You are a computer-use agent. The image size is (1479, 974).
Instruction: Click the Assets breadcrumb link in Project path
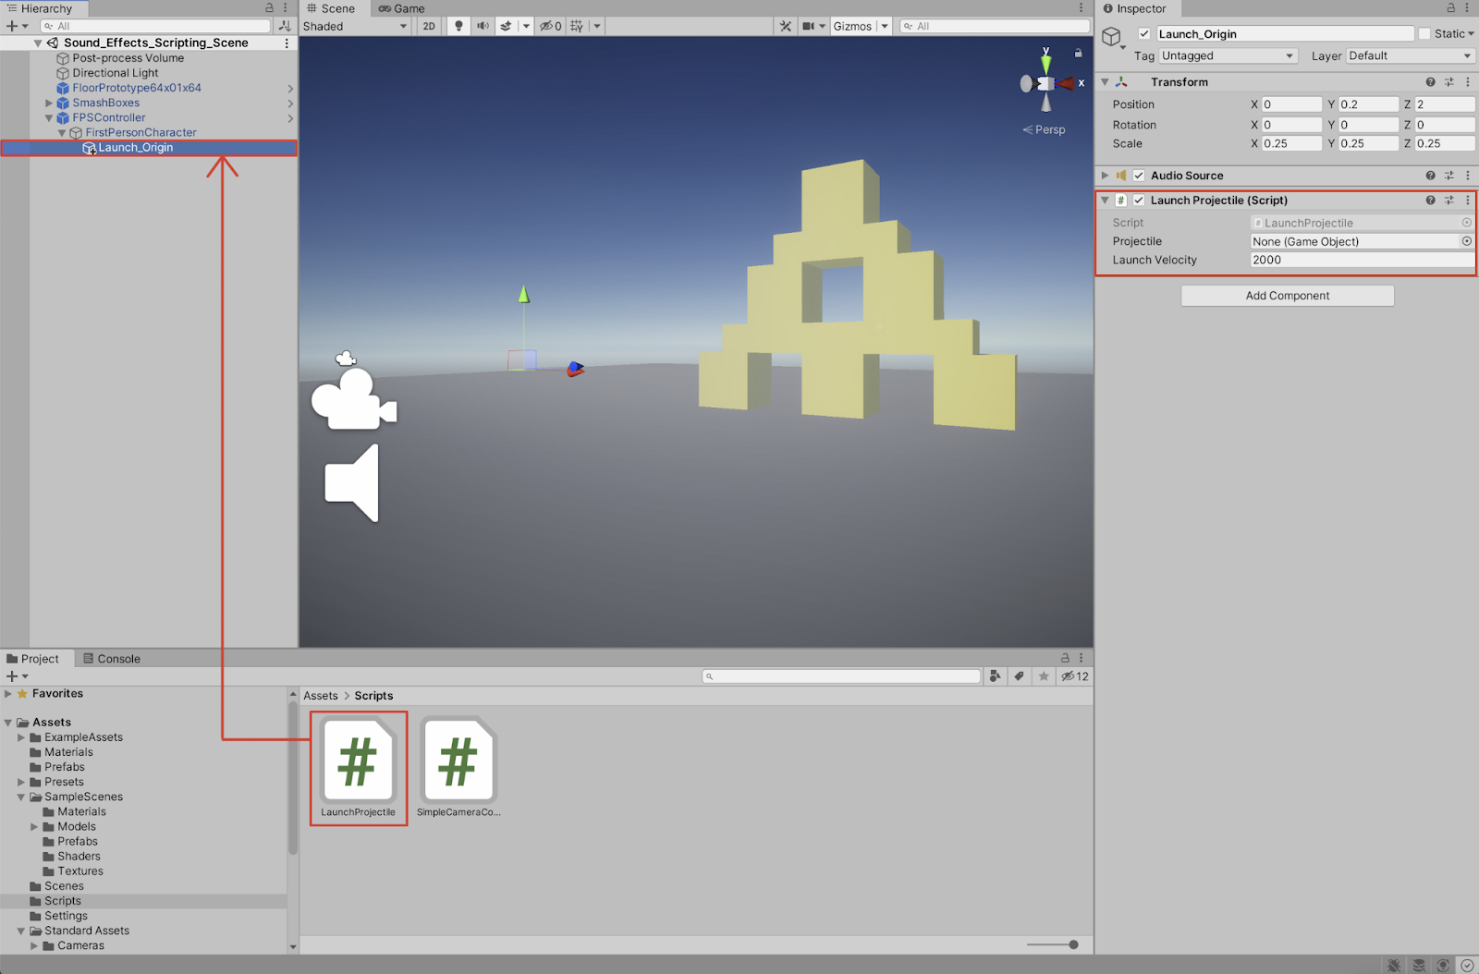(x=321, y=696)
